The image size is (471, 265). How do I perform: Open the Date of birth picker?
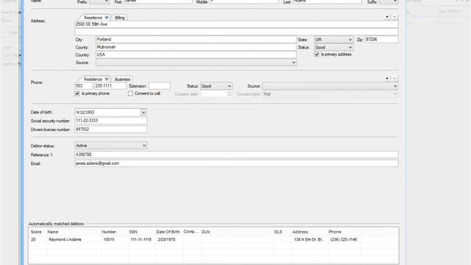click(144, 113)
